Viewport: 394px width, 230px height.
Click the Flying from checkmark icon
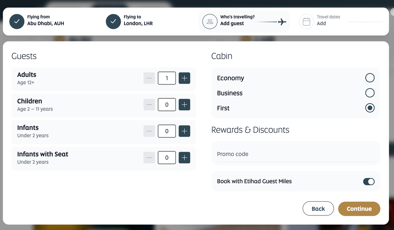[17, 22]
